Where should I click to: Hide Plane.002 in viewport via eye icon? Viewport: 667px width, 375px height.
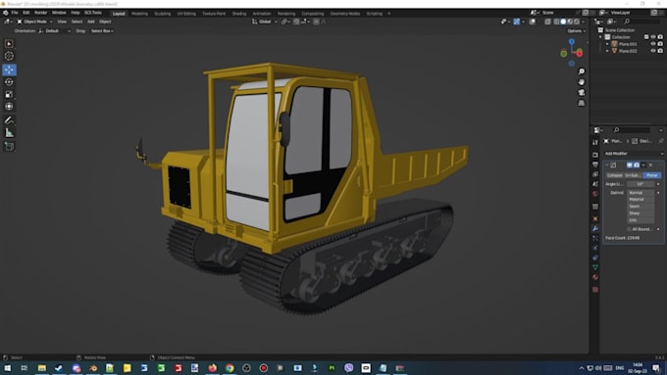point(653,51)
